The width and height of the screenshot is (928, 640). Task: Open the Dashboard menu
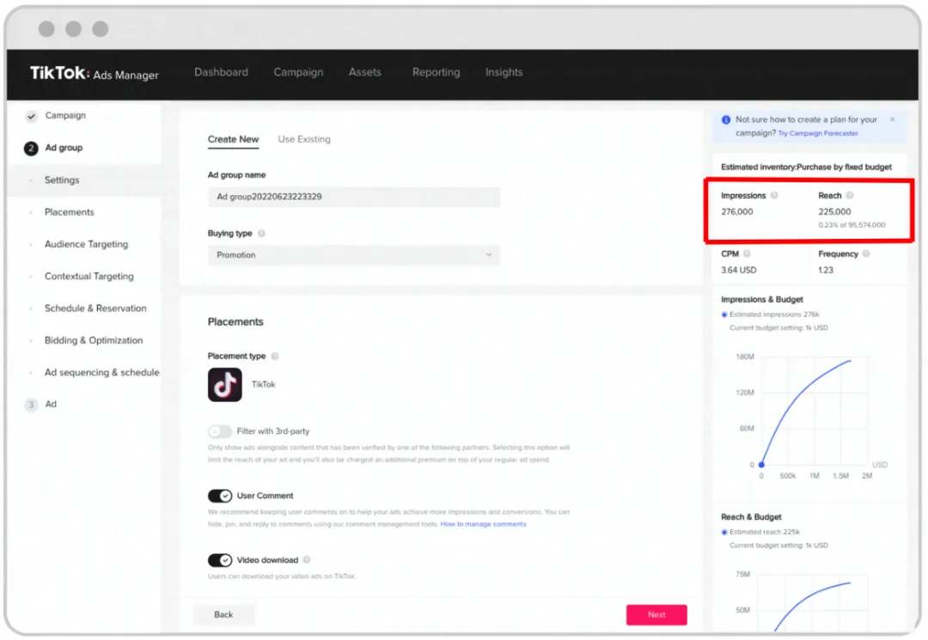[x=222, y=72]
